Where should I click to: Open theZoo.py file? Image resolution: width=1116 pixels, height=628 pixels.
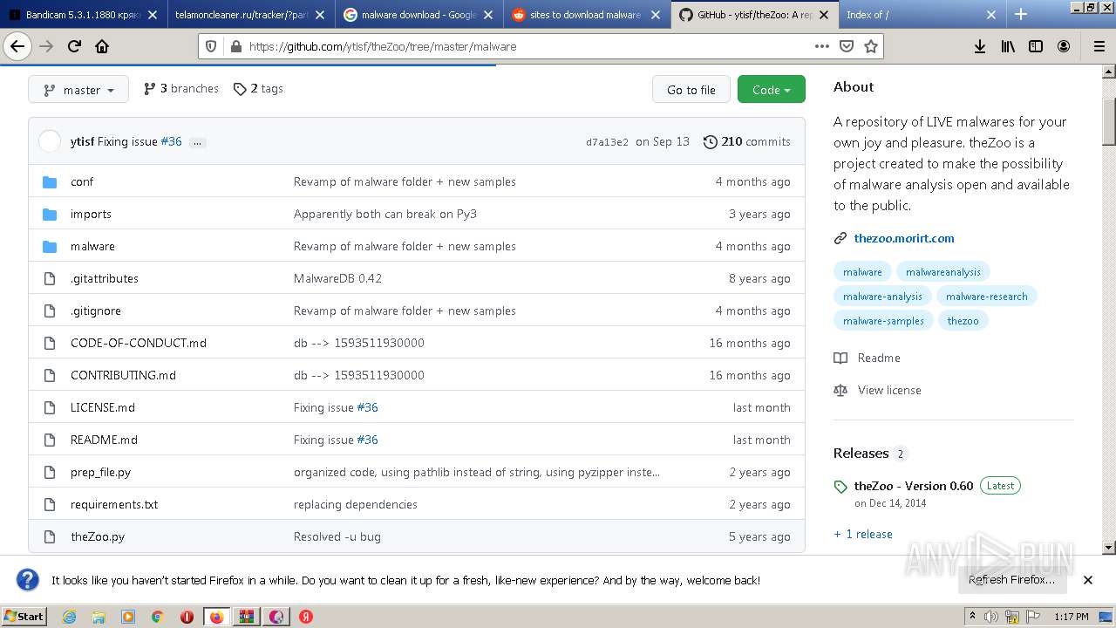(x=98, y=536)
